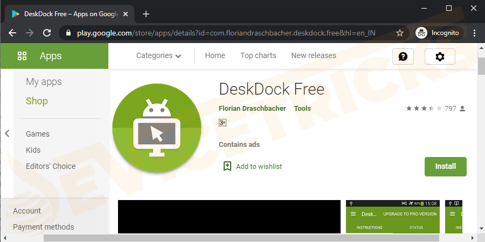Viewport: 485px width, 242px height.
Task: Click the browser back arrow
Action: tap(12, 33)
